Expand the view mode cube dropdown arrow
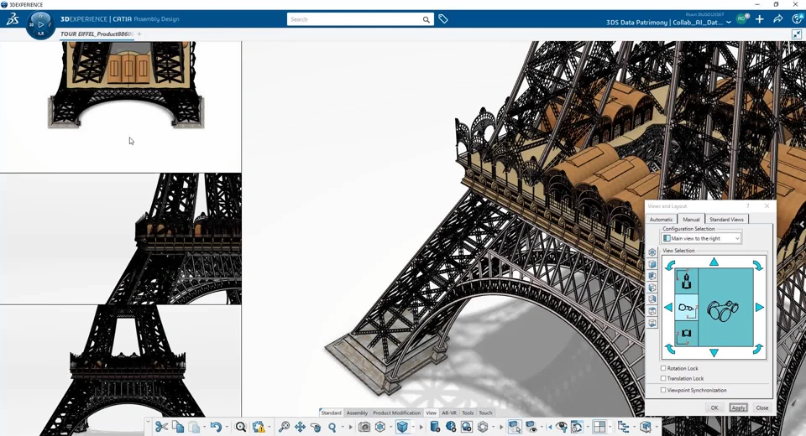 tap(413, 427)
